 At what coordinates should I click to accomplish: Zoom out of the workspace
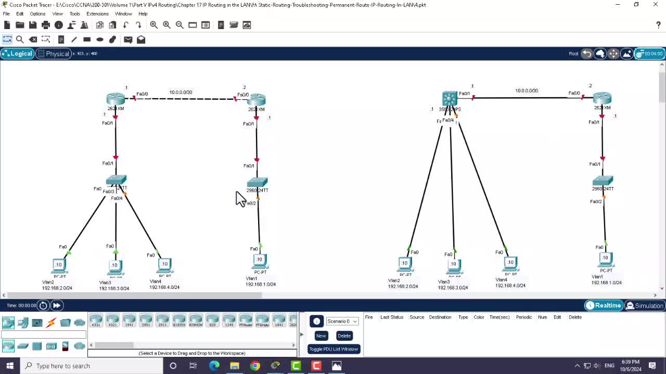[x=180, y=25]
